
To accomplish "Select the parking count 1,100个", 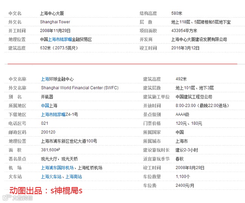I will (x=183, y=177).
